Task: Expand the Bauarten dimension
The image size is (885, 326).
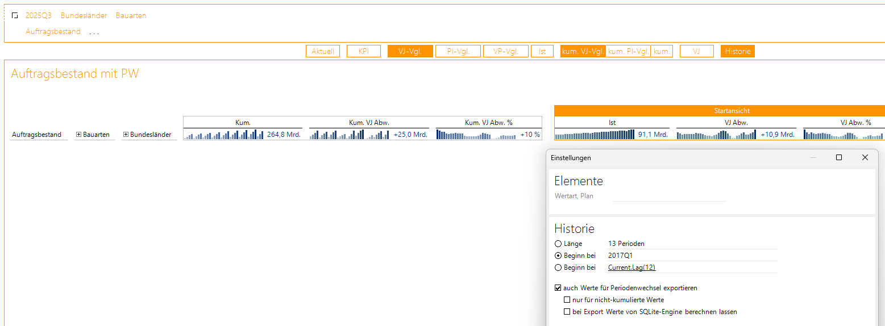Action: [78, 135]
